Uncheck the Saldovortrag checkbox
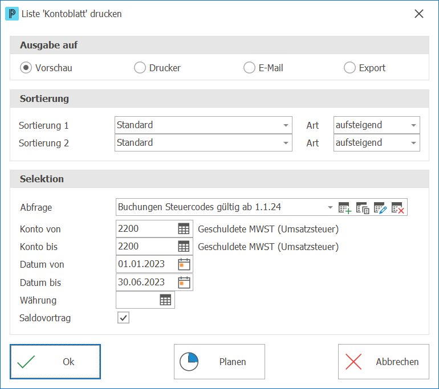This screenshot has width=439, height=389. [123, 318]
